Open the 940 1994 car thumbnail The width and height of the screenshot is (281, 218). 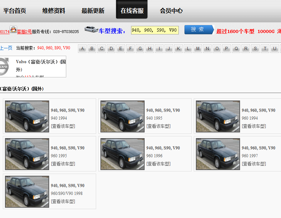(27, 116)
